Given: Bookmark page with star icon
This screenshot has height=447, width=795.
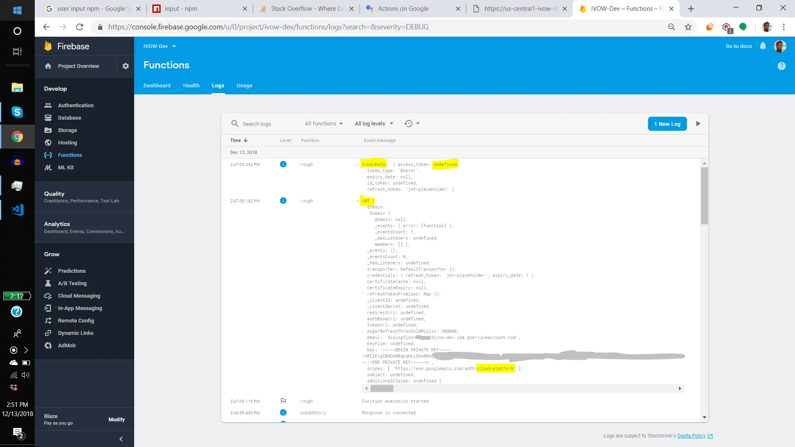Looking at the screenshot, I should (x=688, y=27).
